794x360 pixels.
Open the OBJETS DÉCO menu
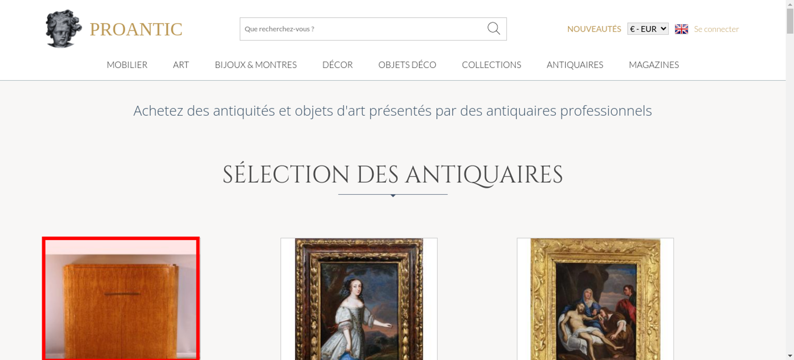(407, 65)
